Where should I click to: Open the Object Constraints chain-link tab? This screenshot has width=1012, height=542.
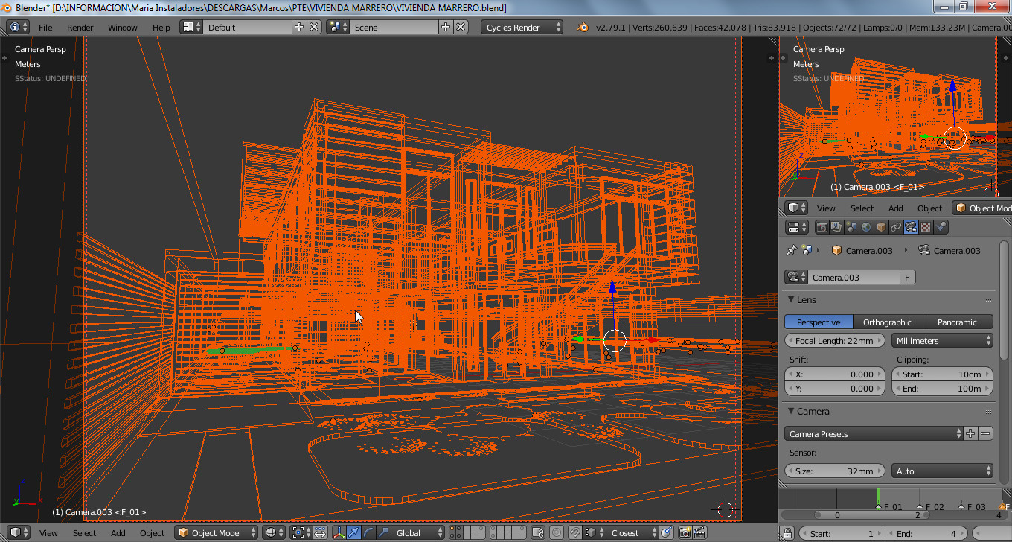(896, 227)
